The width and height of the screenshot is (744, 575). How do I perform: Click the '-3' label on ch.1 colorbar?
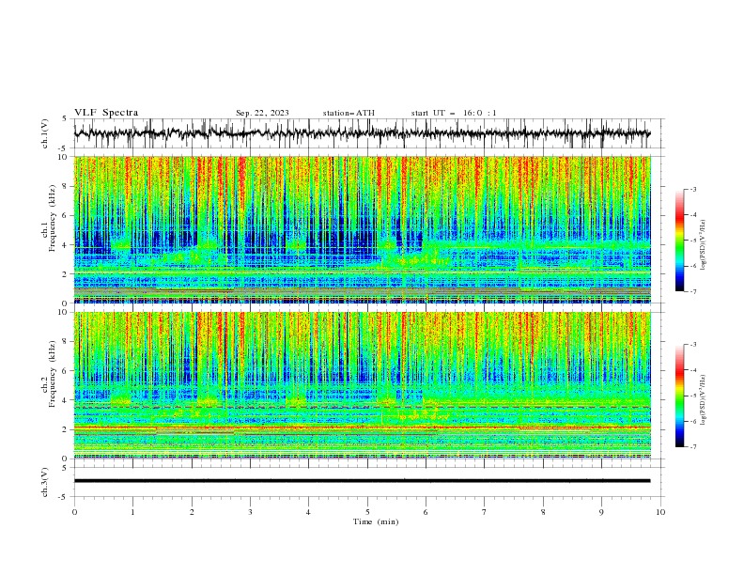[x=692, y=189]
